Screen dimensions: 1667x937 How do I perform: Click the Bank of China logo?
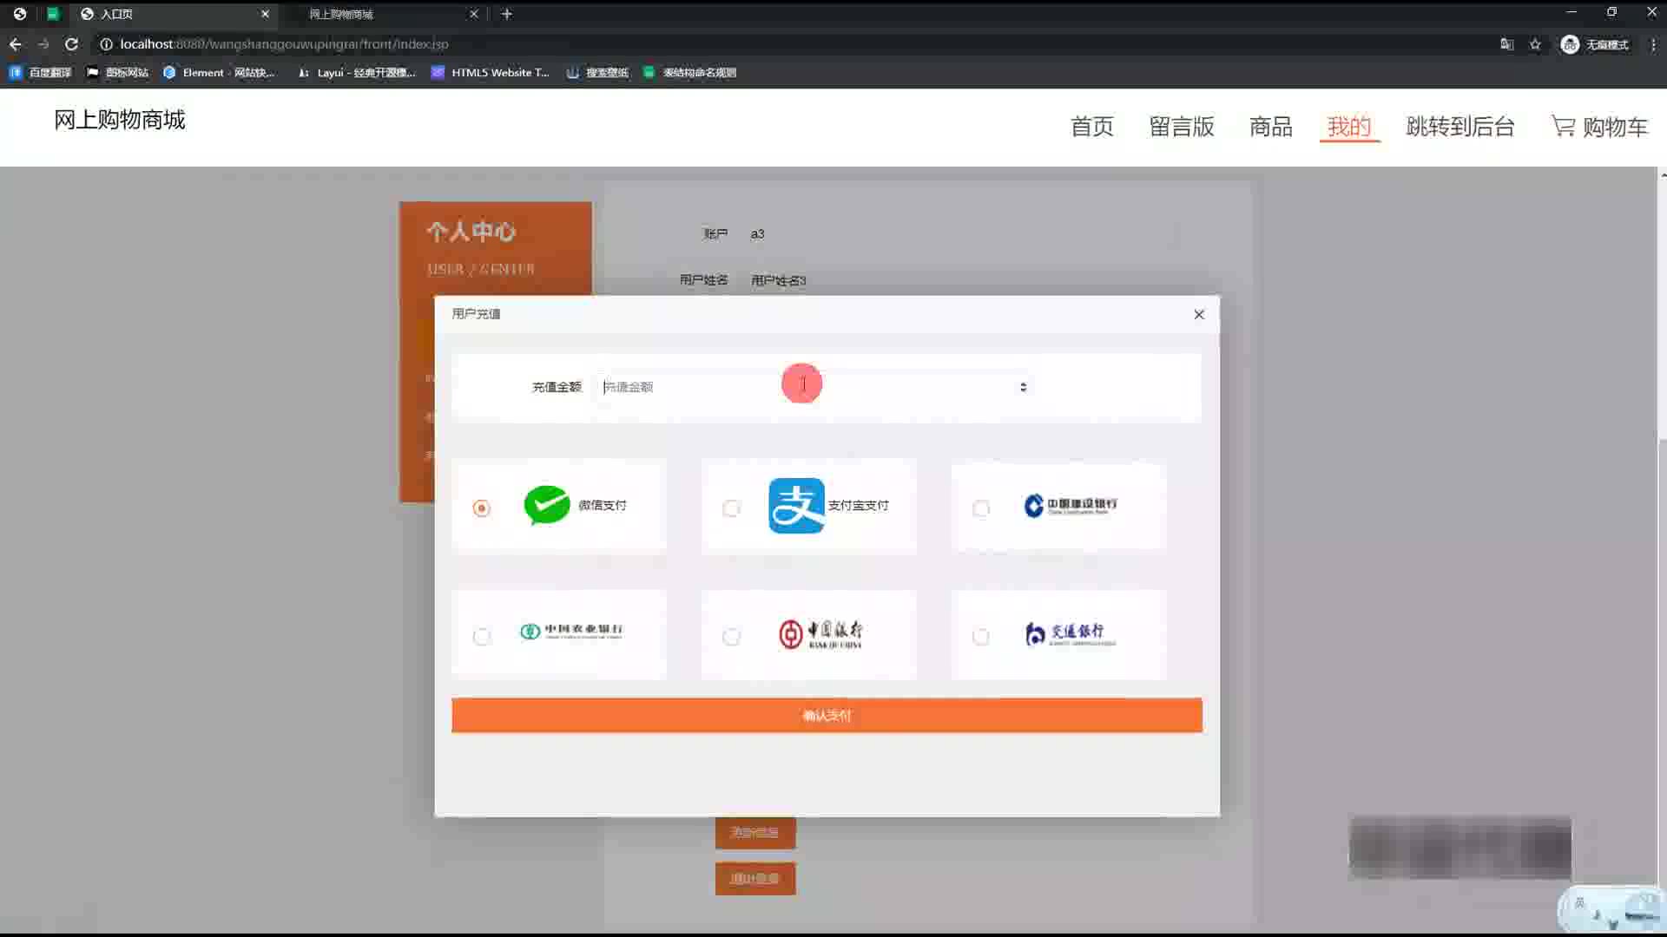820,634
